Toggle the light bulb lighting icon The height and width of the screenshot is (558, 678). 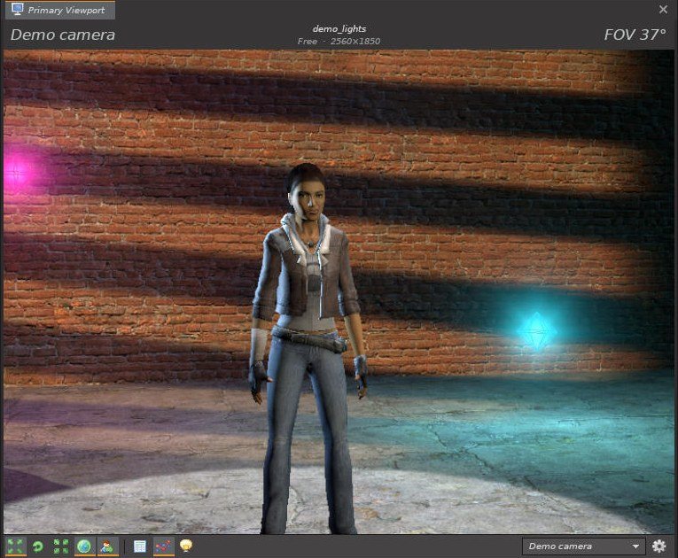(186, 546)
